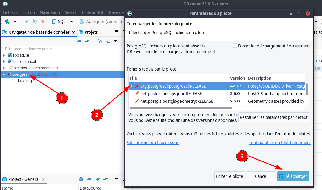Expand the app.sqlite connection node

coord(4,55)
